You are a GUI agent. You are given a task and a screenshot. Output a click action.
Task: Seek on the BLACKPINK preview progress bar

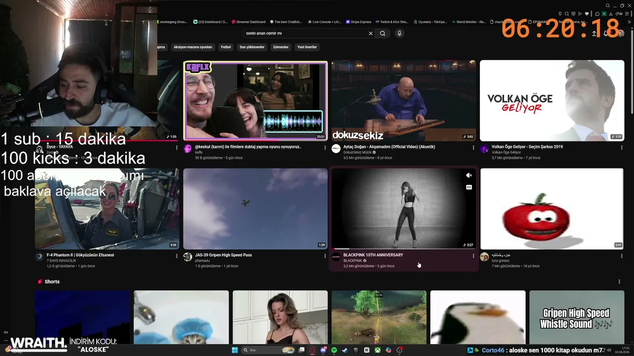coord(404,249)
